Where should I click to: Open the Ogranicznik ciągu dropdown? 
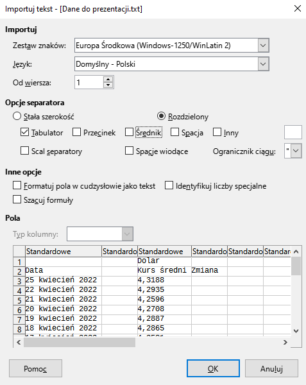tap(296, 151)
